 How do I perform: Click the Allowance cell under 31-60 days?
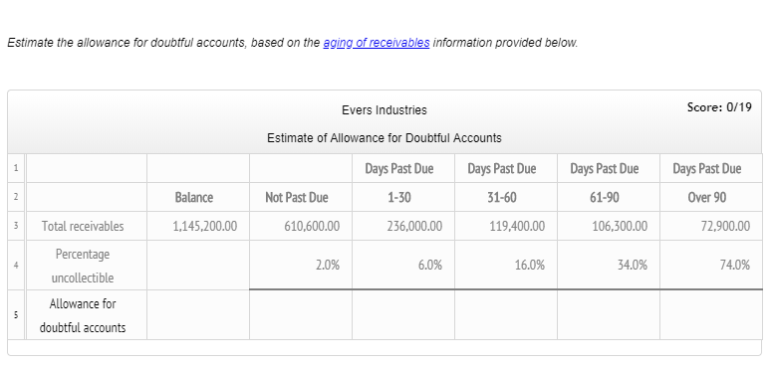pyautogui.click(x=506, y=315)
